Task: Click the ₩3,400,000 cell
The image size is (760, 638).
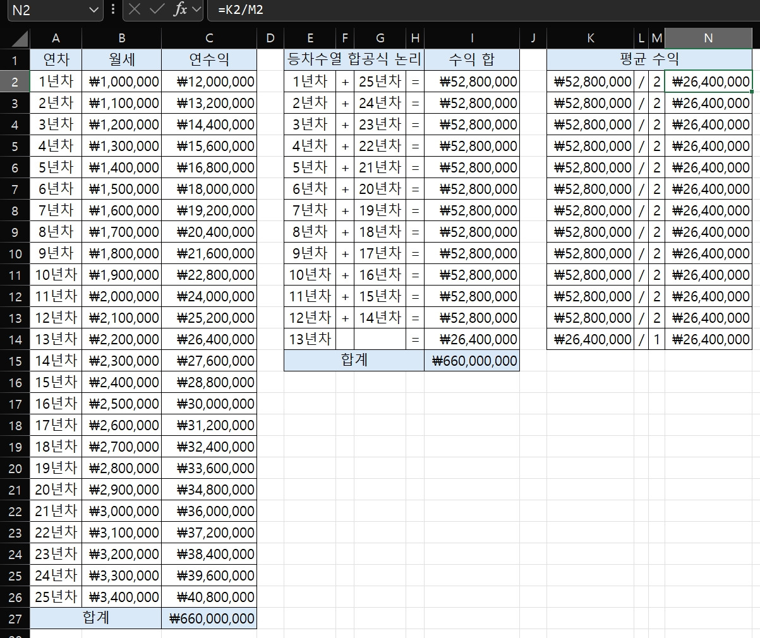Action: coord(121,597)
